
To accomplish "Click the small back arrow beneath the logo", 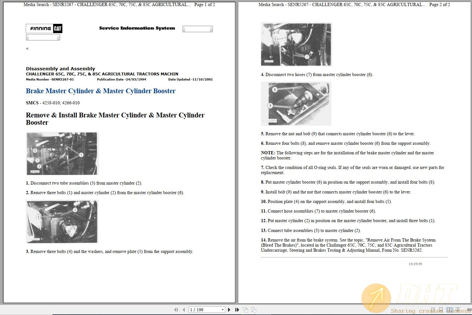I will (27, 48).
